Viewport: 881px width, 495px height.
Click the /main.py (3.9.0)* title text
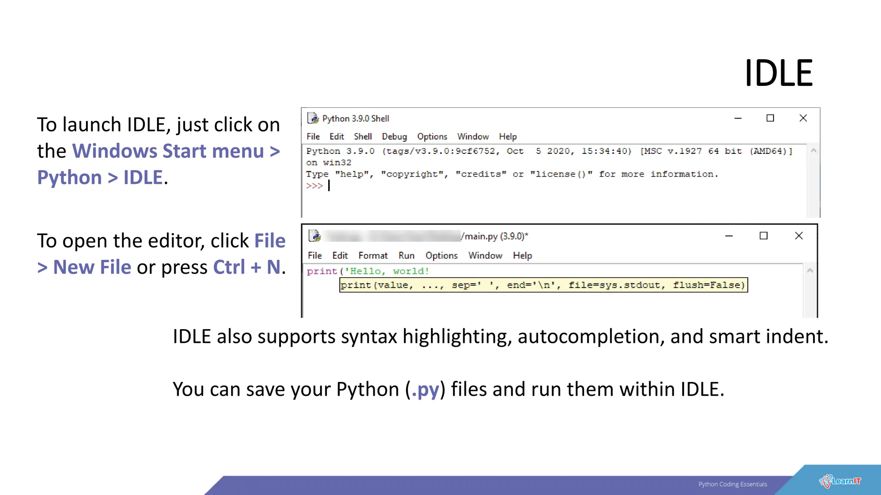pos(494,236)
